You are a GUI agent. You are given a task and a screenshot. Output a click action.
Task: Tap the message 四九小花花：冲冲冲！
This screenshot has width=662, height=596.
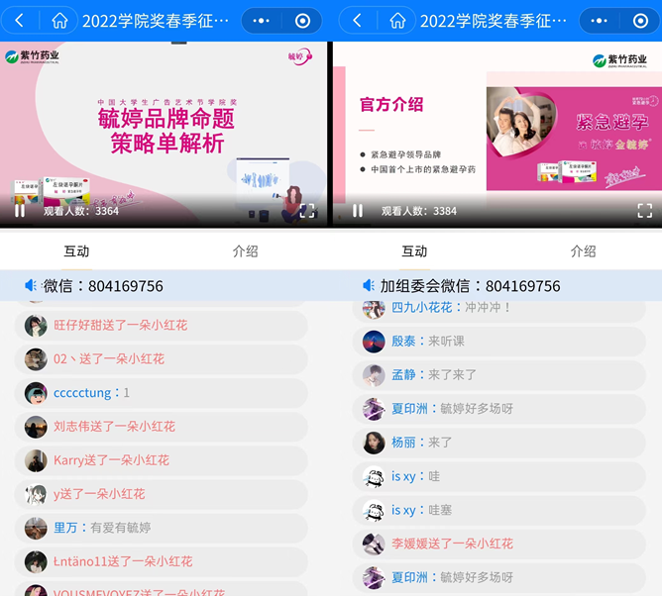(x=499, y=311)
